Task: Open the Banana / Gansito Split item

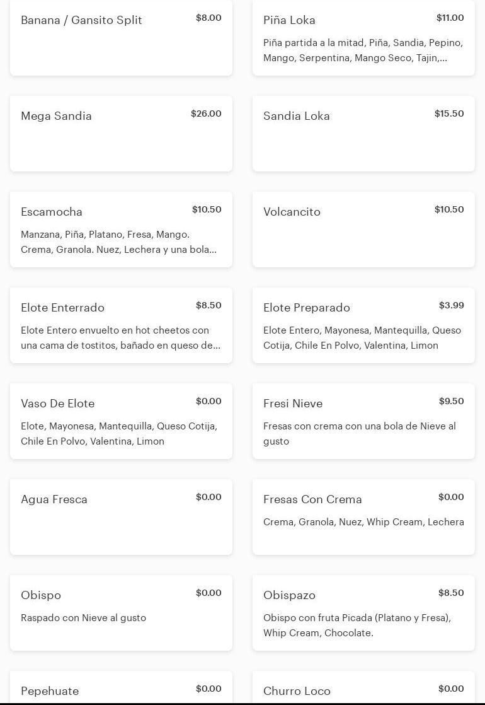Action: 121,38
